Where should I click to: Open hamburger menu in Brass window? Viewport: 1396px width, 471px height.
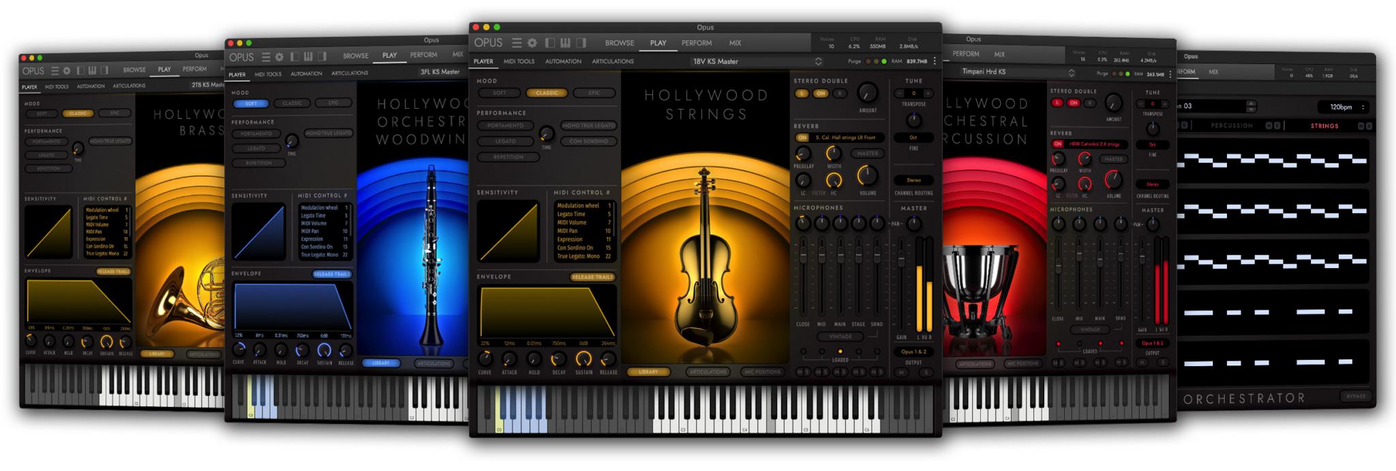(55, 71)
